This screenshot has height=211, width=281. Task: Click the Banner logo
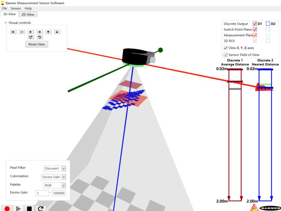(270, 208)
